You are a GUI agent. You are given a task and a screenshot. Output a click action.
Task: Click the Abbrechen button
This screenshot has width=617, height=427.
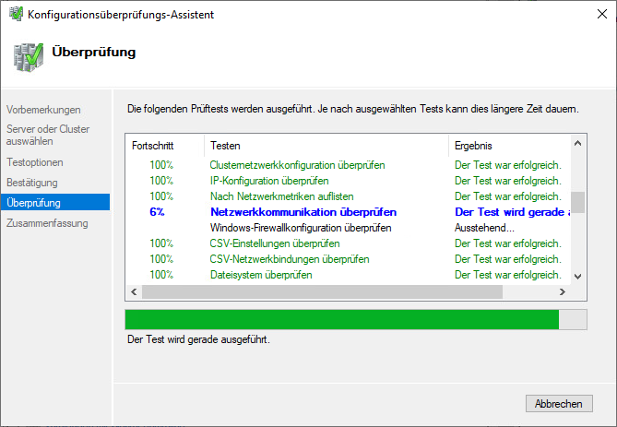pos(558,404)
